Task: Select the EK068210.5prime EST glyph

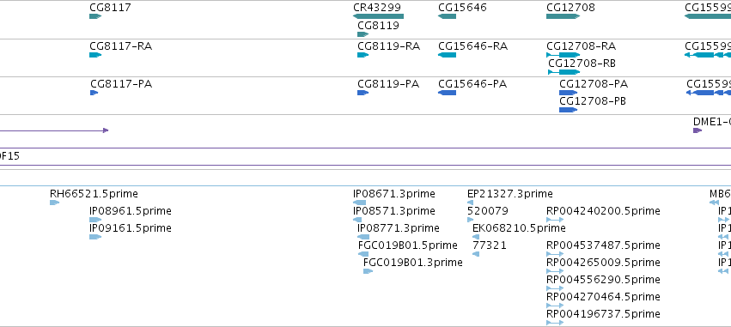Action: (x=476, y=237)
